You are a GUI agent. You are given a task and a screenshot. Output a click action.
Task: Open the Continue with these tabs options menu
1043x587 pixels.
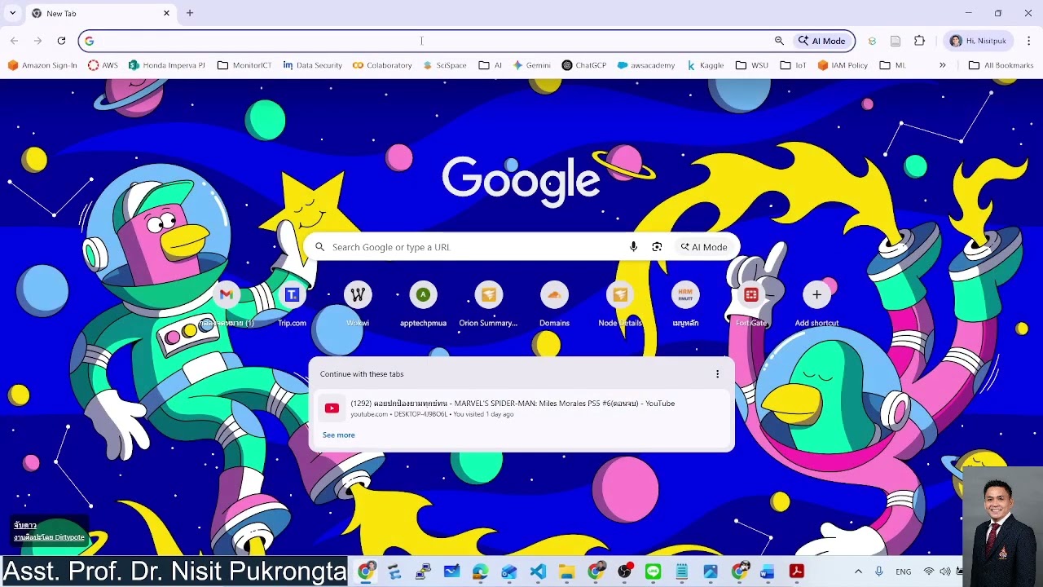(x=717, y=374)
